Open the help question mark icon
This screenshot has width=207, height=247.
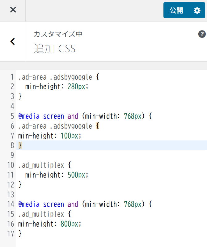point(202,34)
